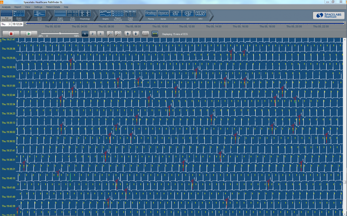Open the Full Disclosure view
347x216 pixels.
point(7,15)
